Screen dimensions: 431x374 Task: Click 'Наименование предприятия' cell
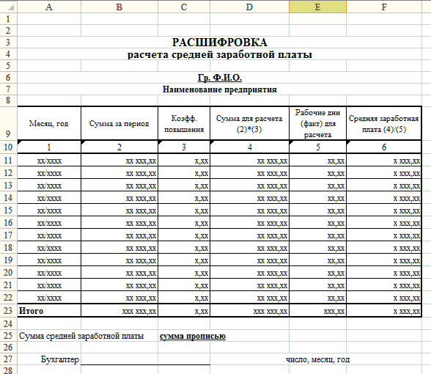[220, 89]
